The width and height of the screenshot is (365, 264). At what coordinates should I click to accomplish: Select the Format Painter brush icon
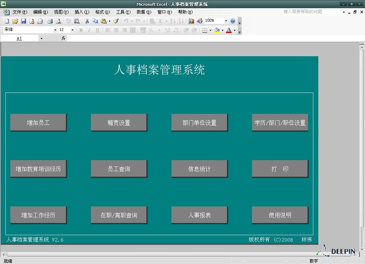point(116,21)
